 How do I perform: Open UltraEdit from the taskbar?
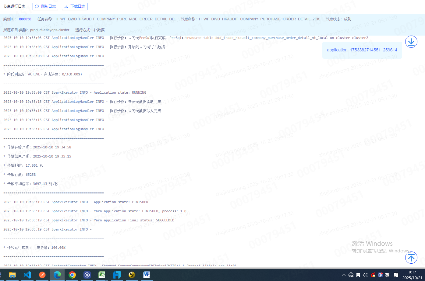132,275
